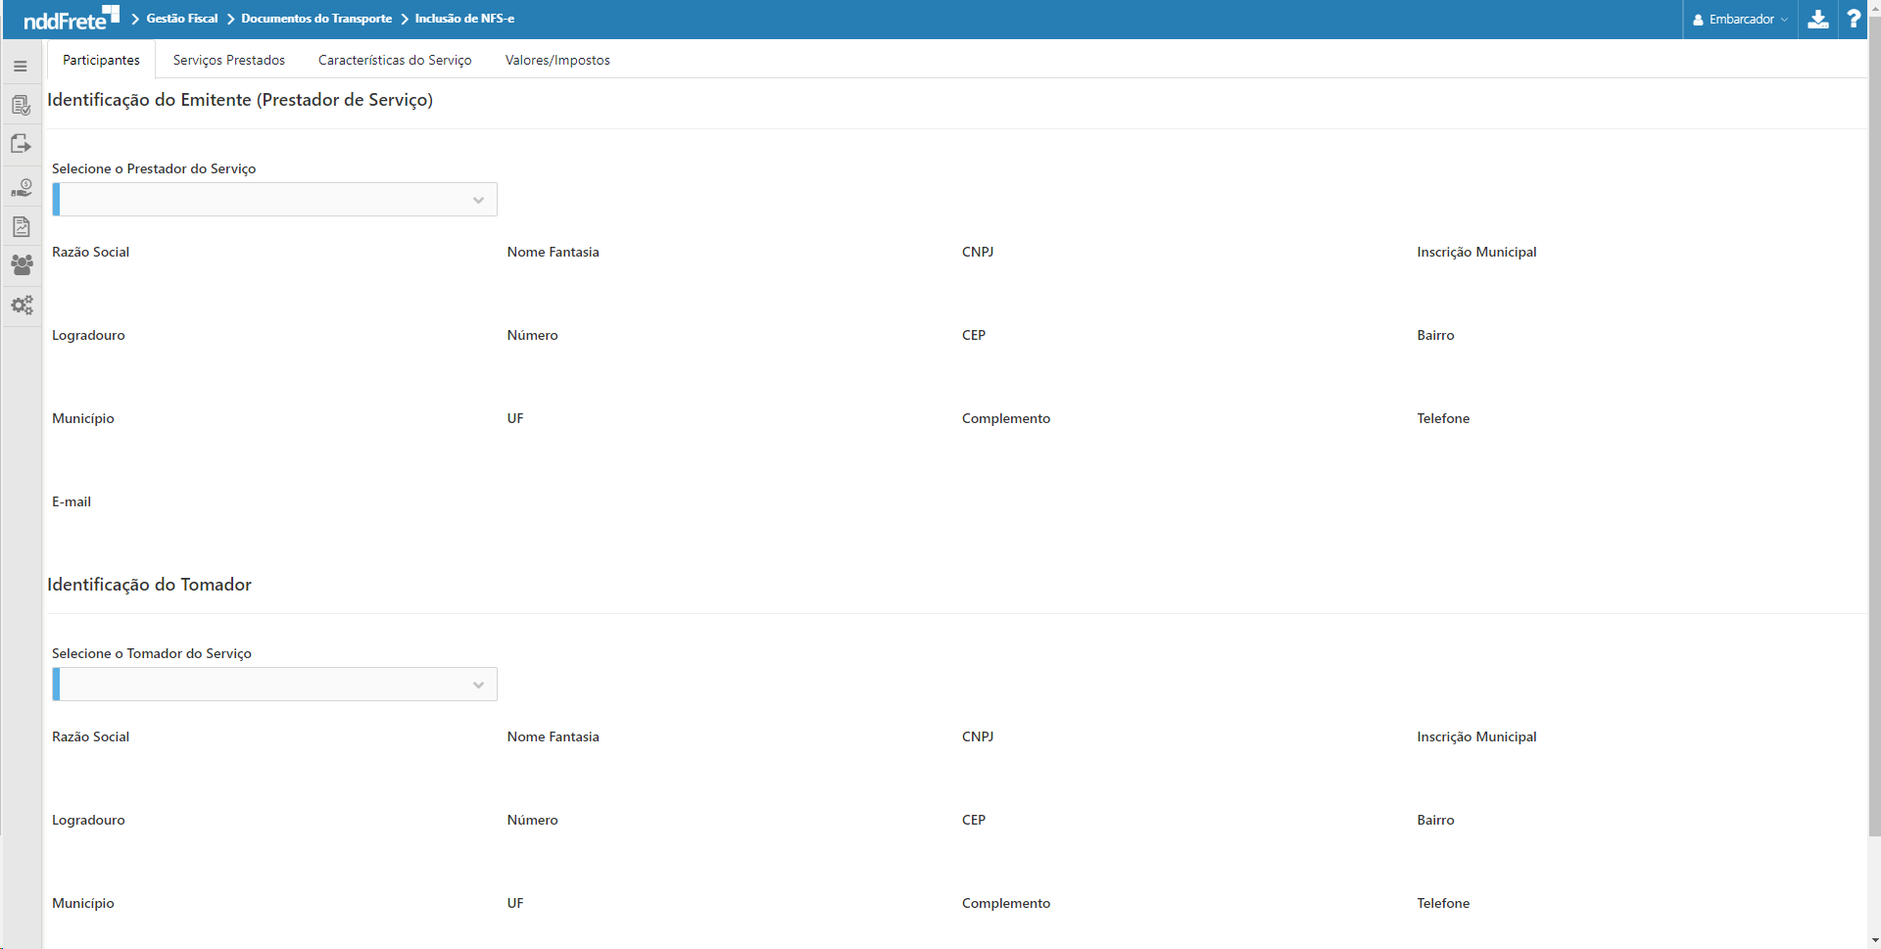The width and height of the screenshot is (1881, 949).
Task: Click CEP label in Emitente section
Action: tap(974, 335)
